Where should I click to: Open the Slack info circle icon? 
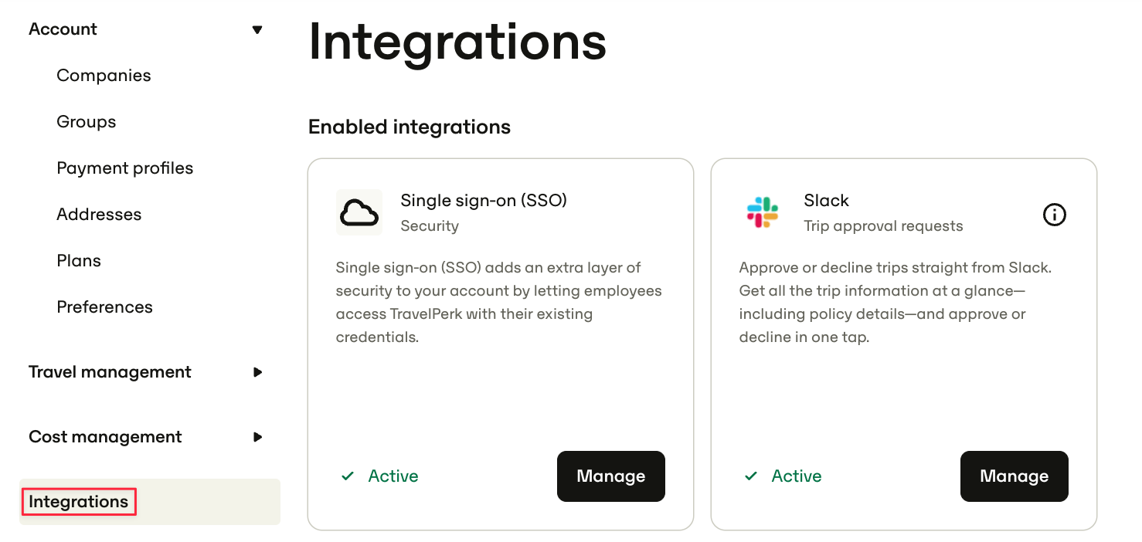pos(1055,215)
